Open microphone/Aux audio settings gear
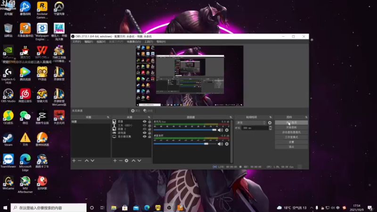This screenshot has width=377, height=212. (x=227, y=130)
